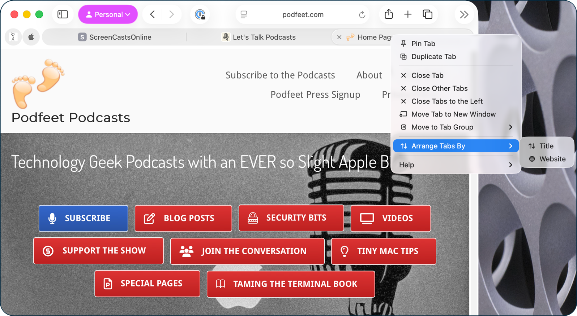Click the Podfeet Podcasts site title
This screenshot has height=316, width=577.
(71, 118)
